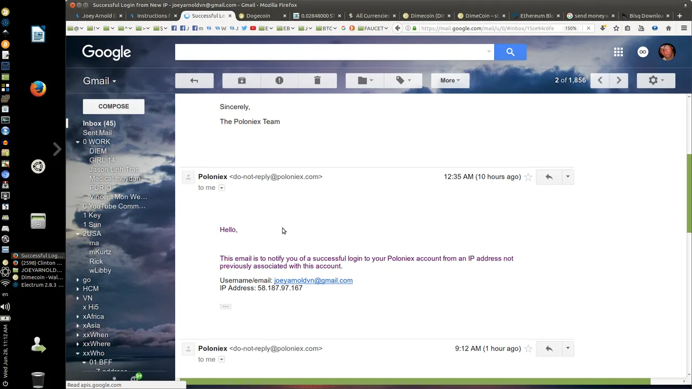Click the Firefox icon in the dock
Image resolution: width=692 pixels, height=389 pixels.
click(38, 89)
